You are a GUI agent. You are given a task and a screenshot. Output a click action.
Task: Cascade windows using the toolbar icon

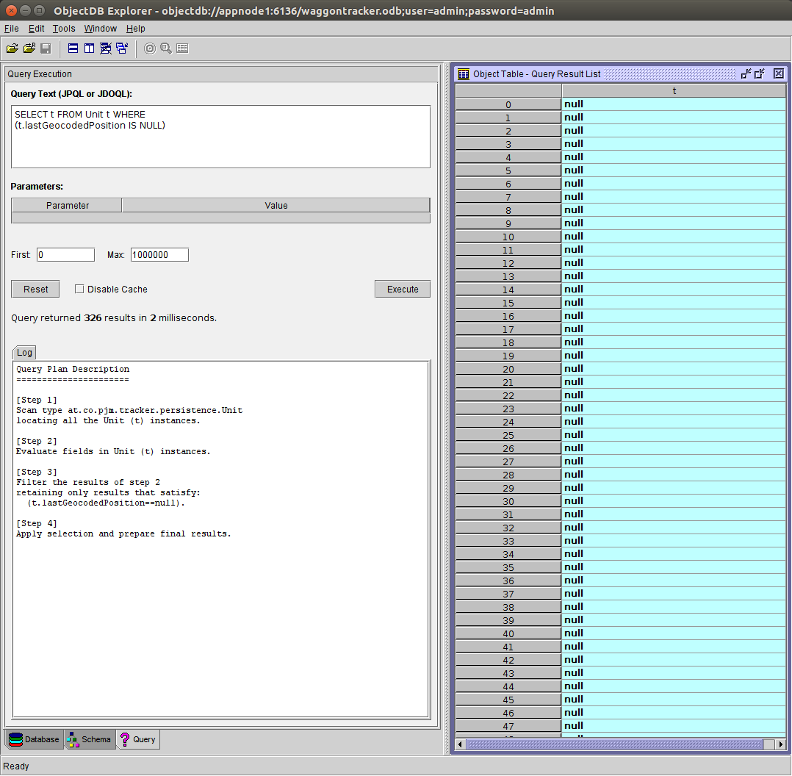click(x=122, y=48)
